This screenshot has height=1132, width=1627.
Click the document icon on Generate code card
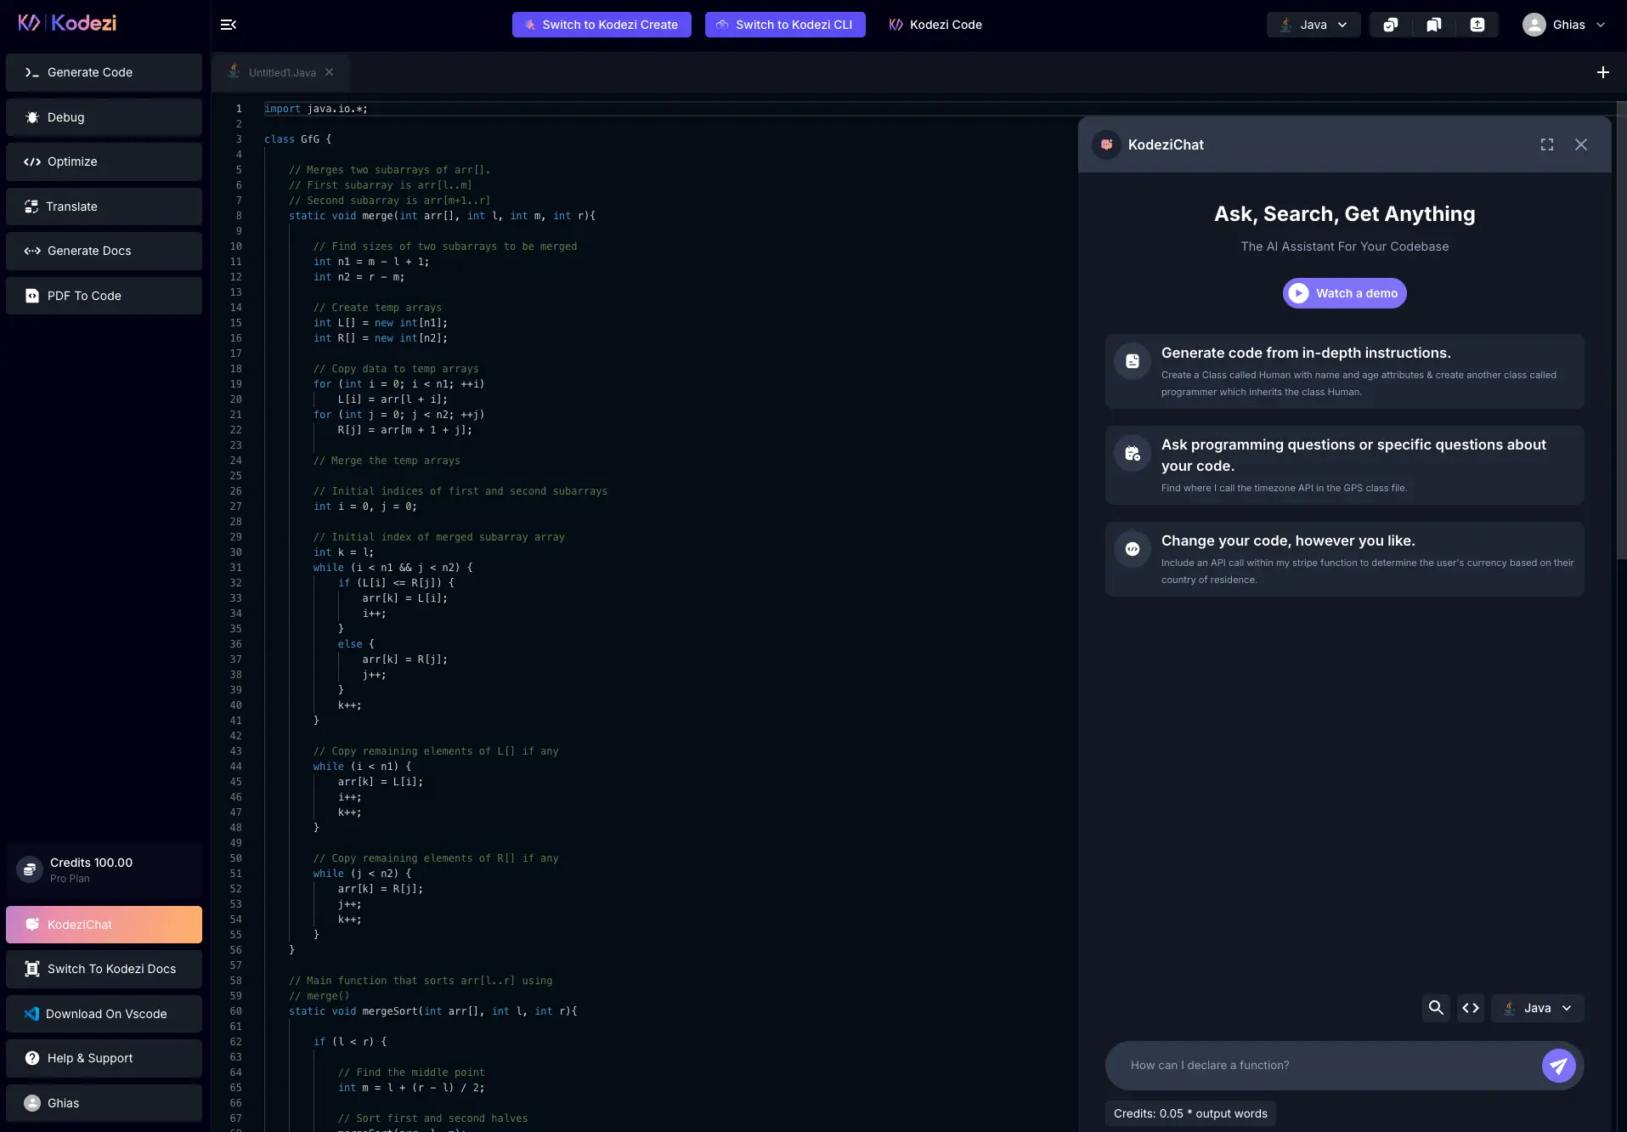coord(1133,361)
